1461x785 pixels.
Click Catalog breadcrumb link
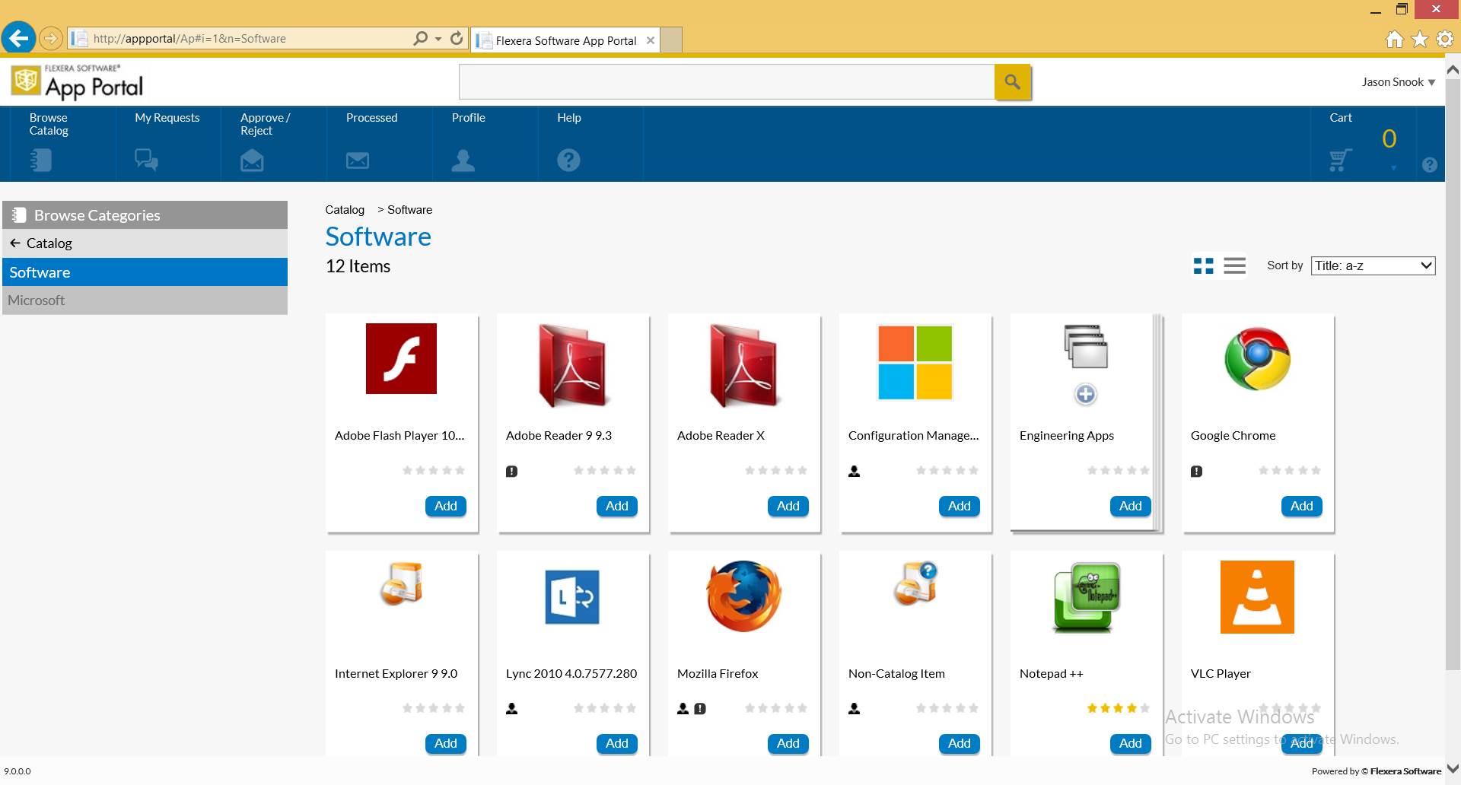click(x=345, y=210)
